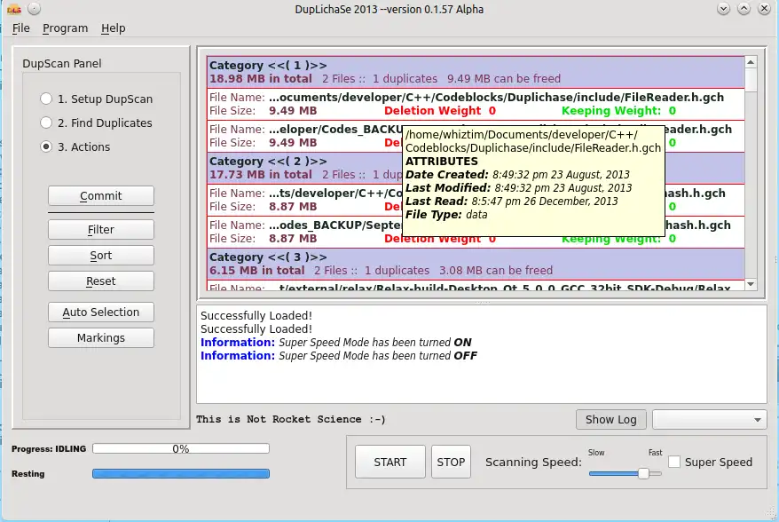This screenshot has height=522, width=779.
Task: Select the Category <<( 3 )>> header row
Action: (x=476, y=264)
